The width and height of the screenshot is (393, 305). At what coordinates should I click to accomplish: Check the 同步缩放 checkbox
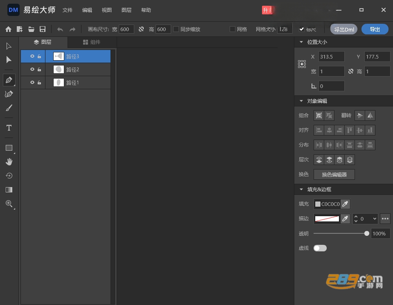(176, 29)
